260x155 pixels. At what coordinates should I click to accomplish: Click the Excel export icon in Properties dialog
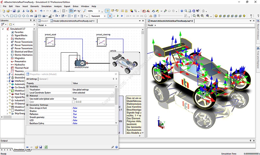pyautogui.click(x=46, y=147)
